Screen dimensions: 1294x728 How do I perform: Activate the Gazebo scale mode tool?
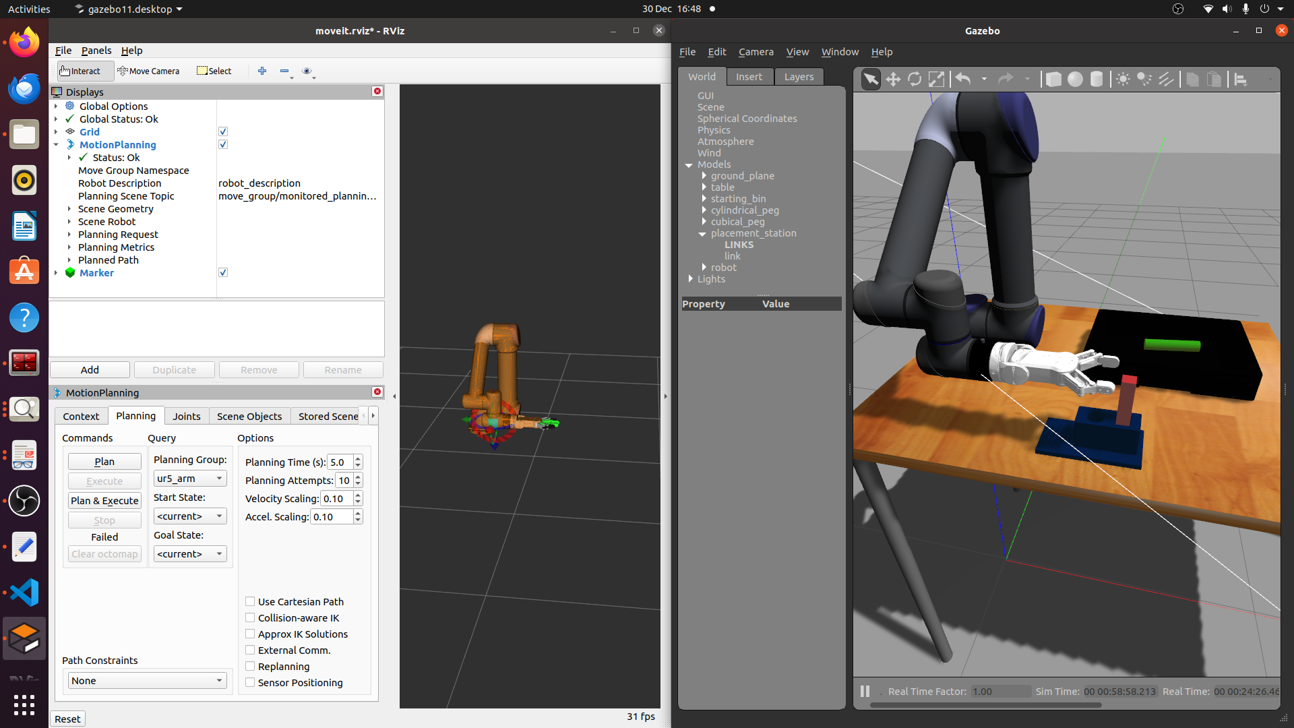[x=936, y=80]
